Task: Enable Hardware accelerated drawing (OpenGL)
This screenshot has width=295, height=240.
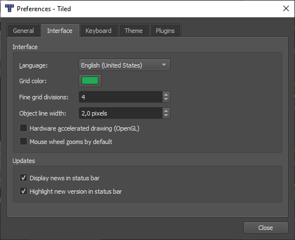Action: point(23,128)
